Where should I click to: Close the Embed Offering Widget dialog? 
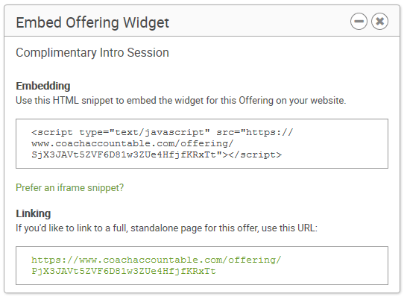379,22
